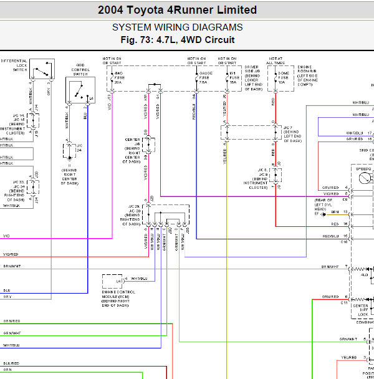Click the 'WHT/BLU' label beside ECM pin 4
This screenshot has height=379, width=374.
click(x=139, y=279)
